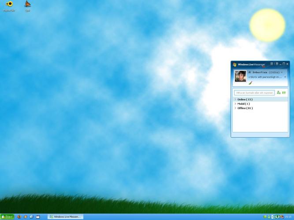Open the butterfly desktop shortcut icon
This screenshot has width=294, height=220.
click(28, 4)
